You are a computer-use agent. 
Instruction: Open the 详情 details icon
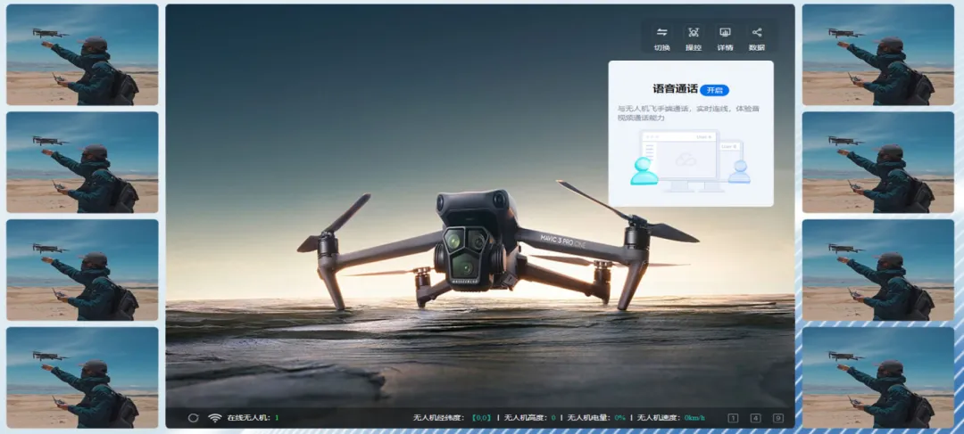(x=725, y=32)
